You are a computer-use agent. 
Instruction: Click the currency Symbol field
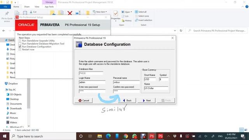(x=163, y=79)
